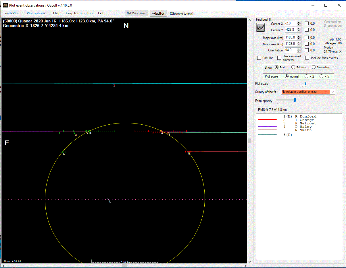Viewport: 346px width, 268px height.
Task: Click the RMS fit 7.3 ±14.8 km text
Action: coord(272,110)
